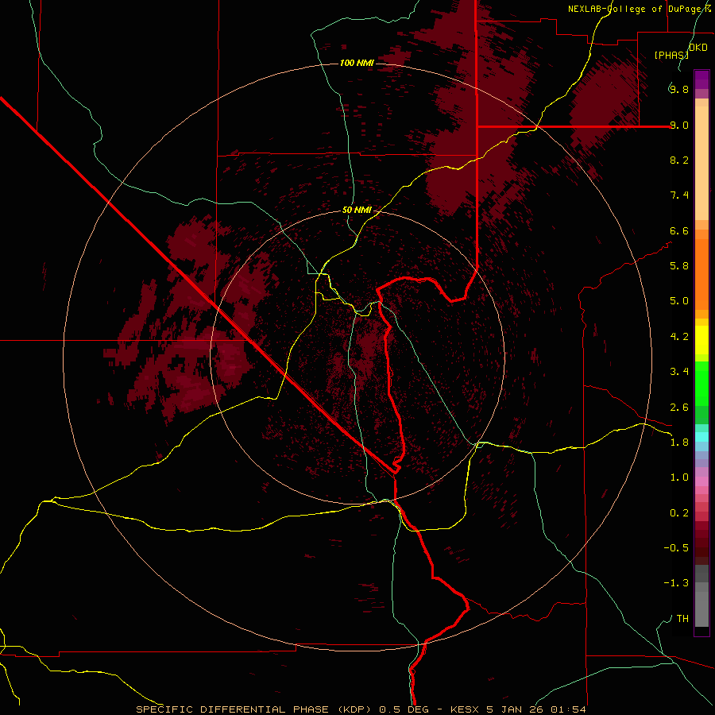Screen dimensions: 715x715
Task: Select the 4.2 scale label
Action: pos(679,337)
